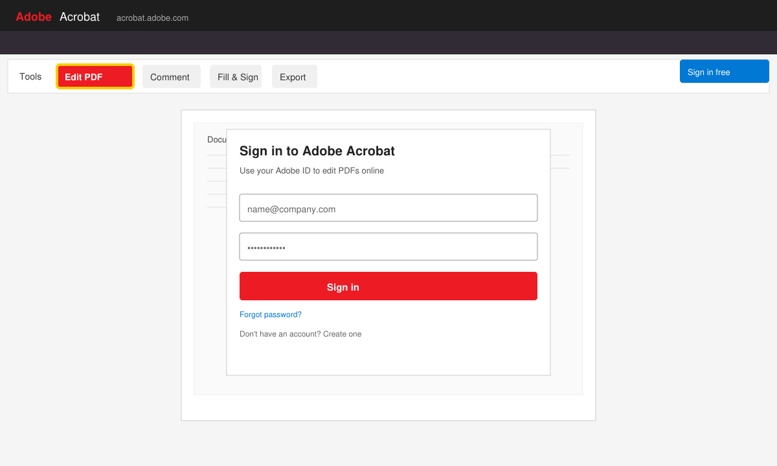Image resolution: width=777 pixels, height=466 pixels.
Task: Click the Sign in free button
Action: point(725,71)
